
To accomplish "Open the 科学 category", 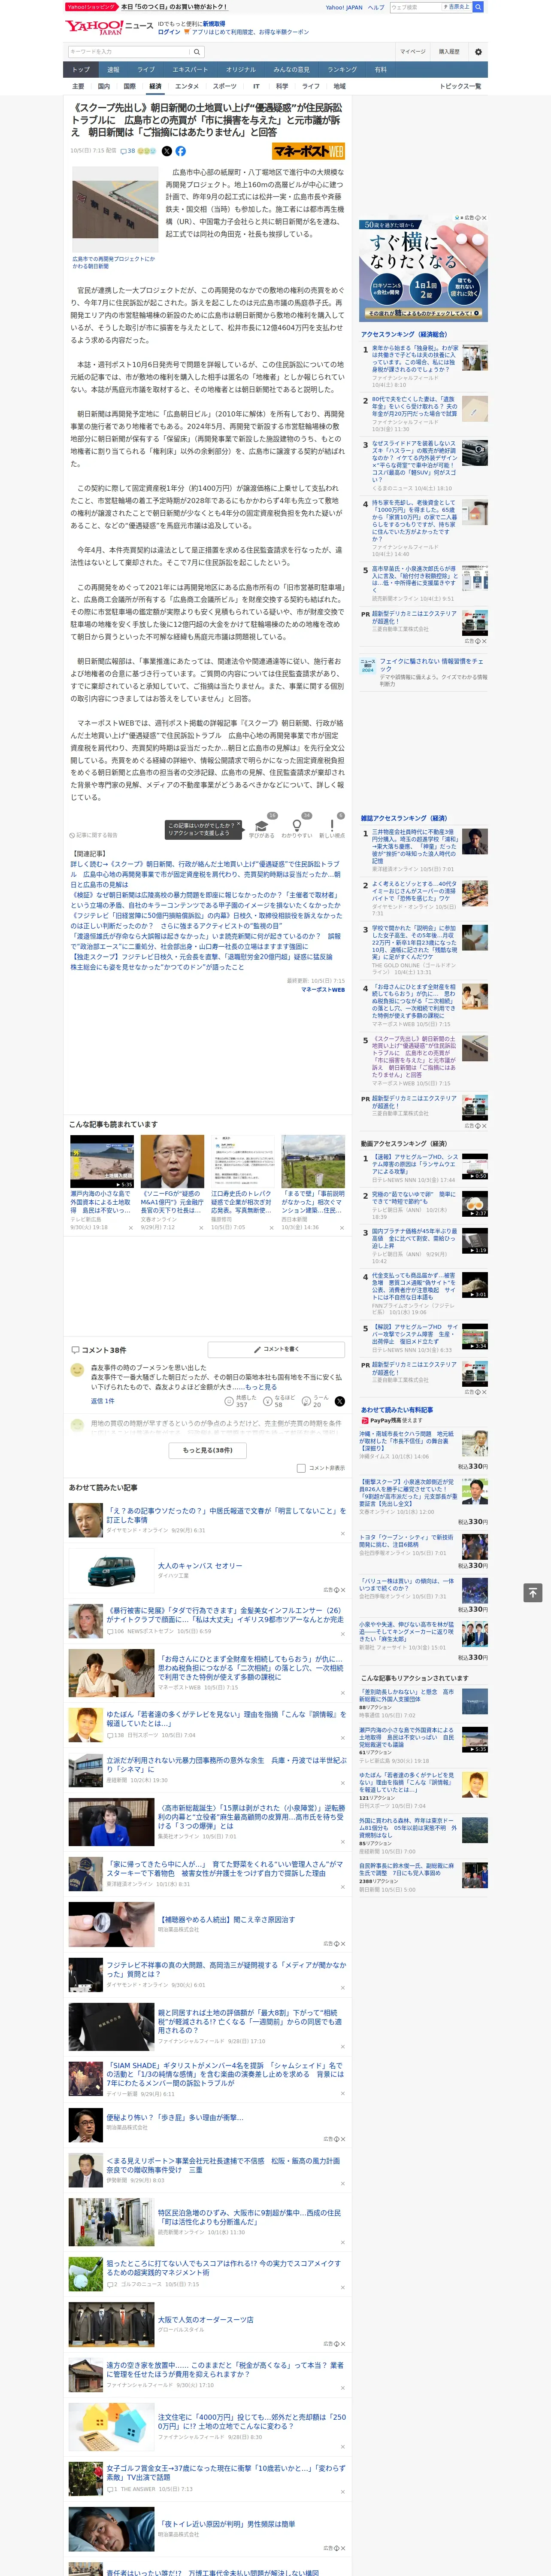I will click(282, 86).
